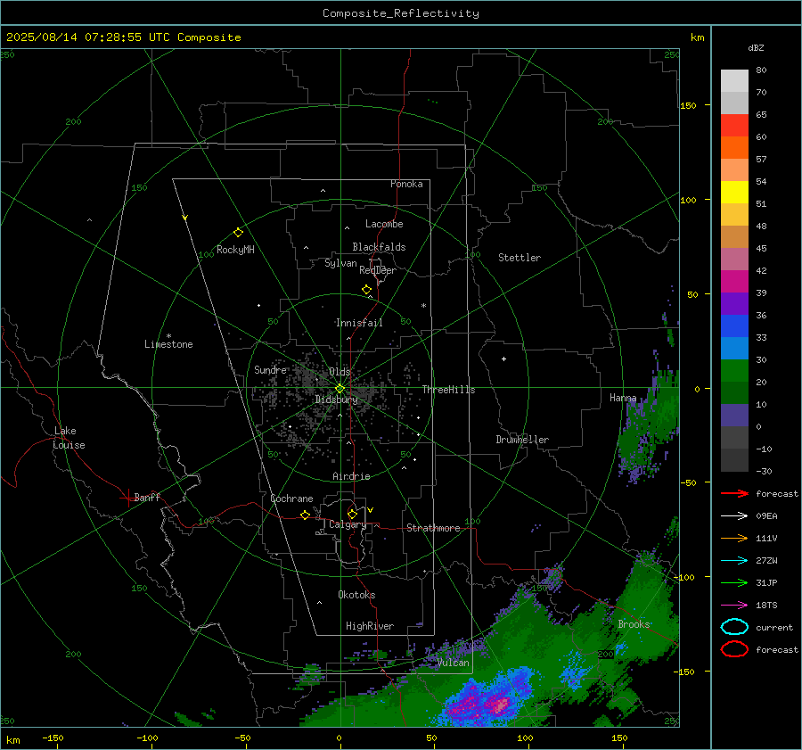
Task: Click the Stettler city label
Action: 520,258
